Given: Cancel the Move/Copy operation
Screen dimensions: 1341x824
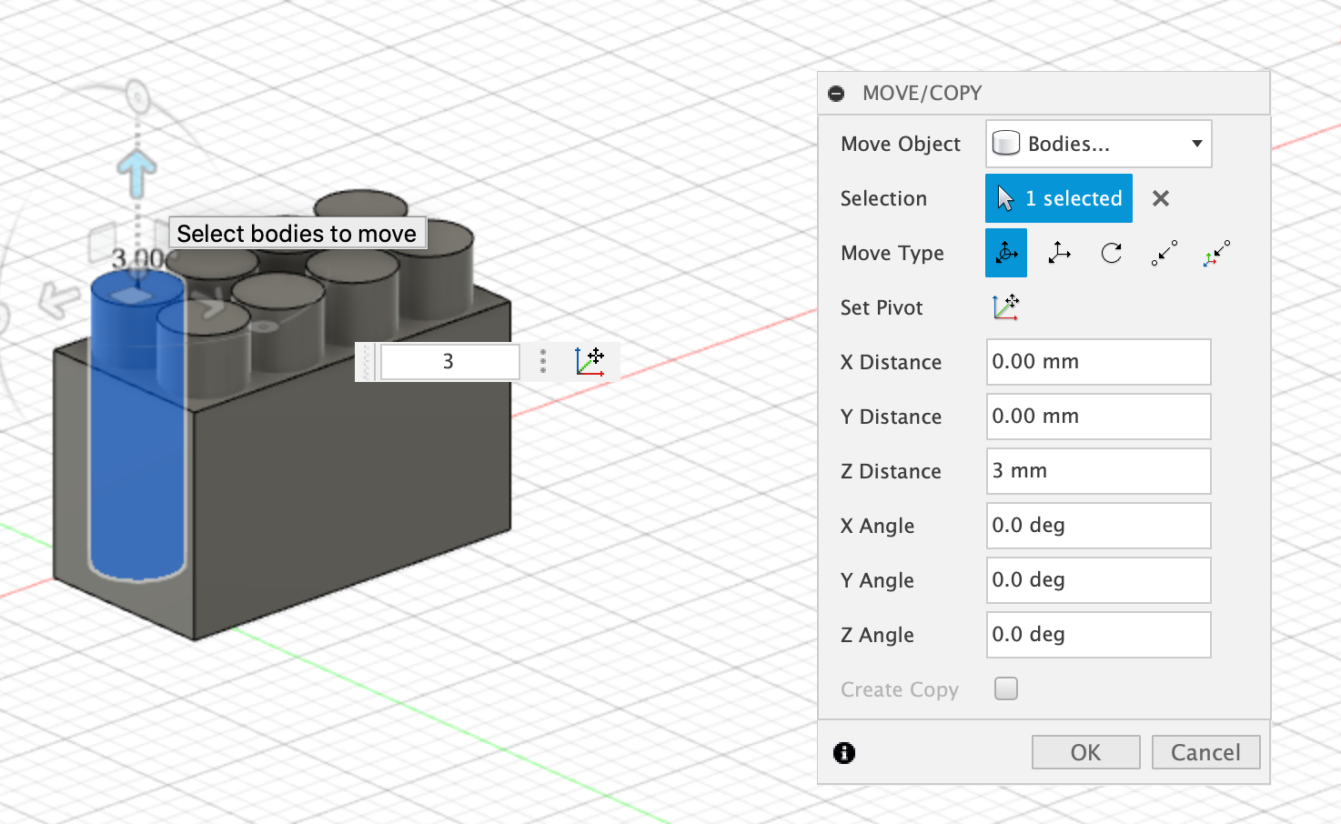Looking at the screenshot, I should point(1205,752).
